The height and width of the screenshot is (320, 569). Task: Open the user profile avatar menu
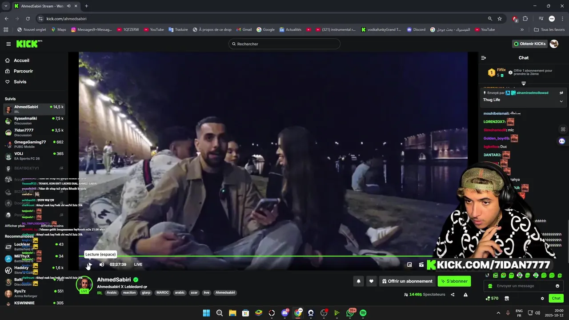pyautogui.click(x=554, y=44)
